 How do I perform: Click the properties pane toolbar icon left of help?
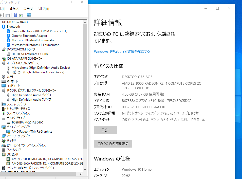click(8, 15)
